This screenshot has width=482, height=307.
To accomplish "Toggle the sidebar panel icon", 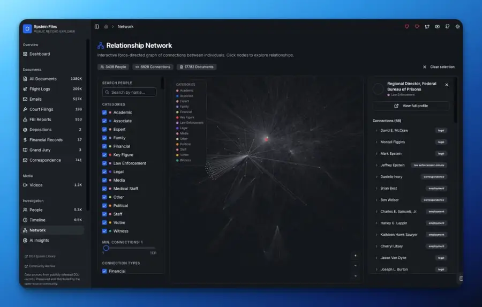I will coord(97,27).
